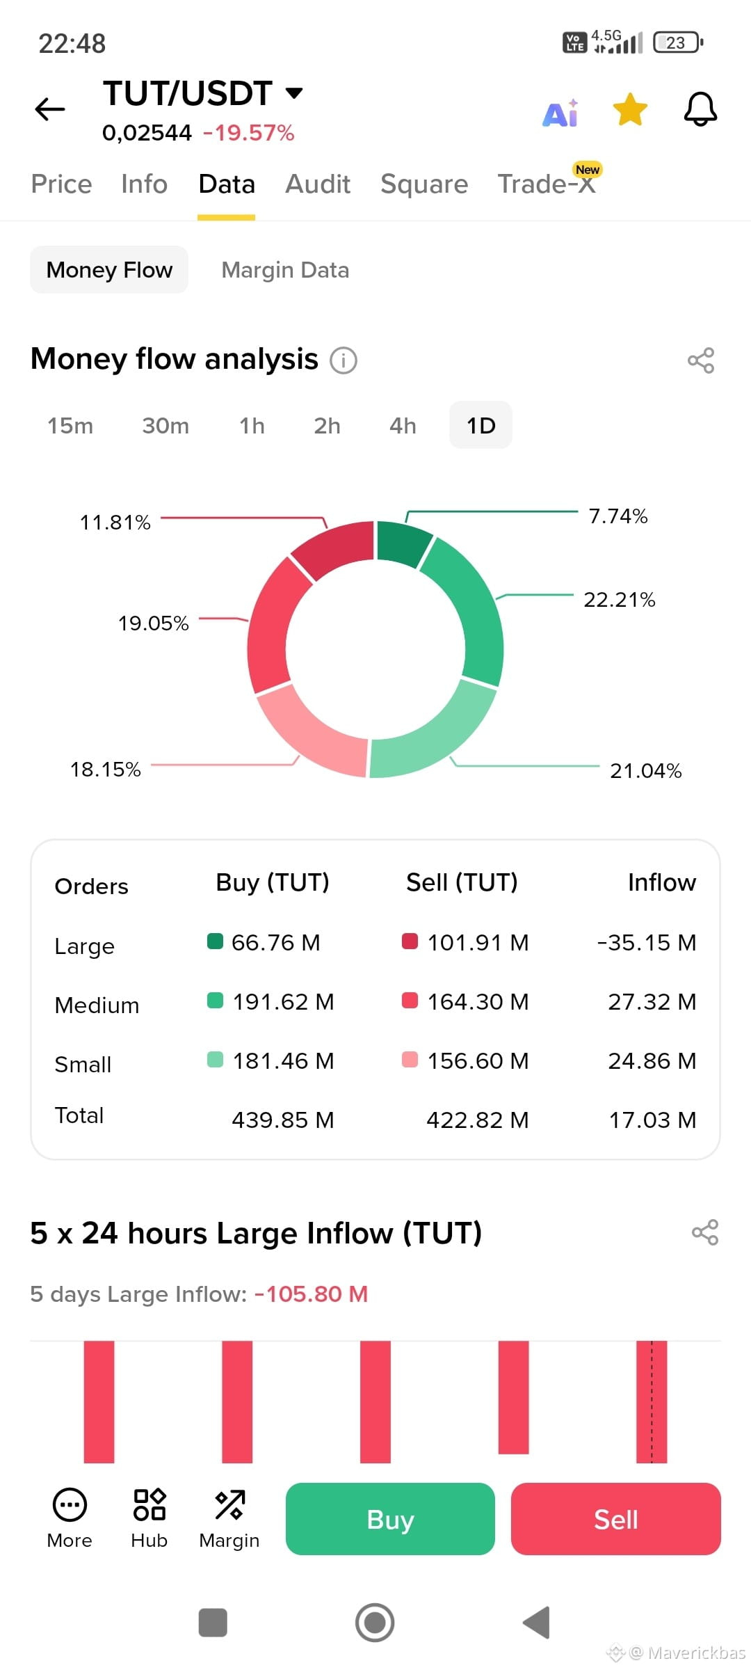
Task: Share the Large Inflow chart
Action: 704,1232
